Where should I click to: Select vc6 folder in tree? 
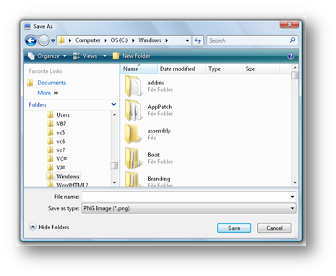pyautogui.click(x=61, y=141)
